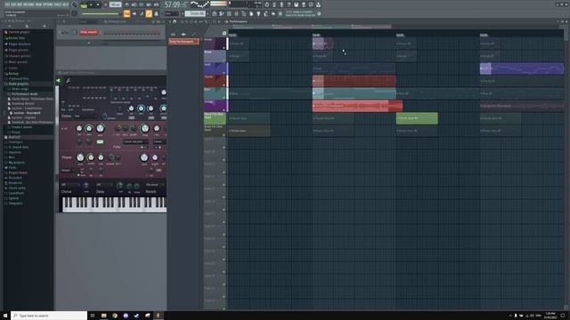Click the view mixer toolbar icon
Image resolution: width=570 pixels, height=320 pixels.
236,13
